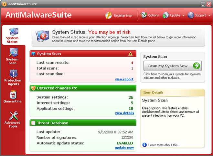Select the System Scan red section header
The image size is (213, 156).
[83, 54]
